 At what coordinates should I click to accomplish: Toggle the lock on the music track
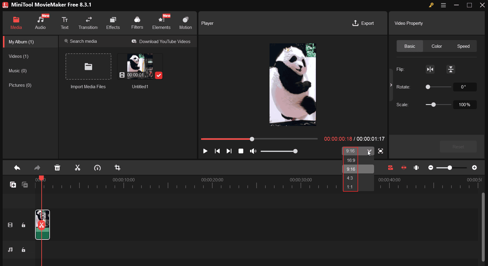pyautogui.click(x=23, y=250)
